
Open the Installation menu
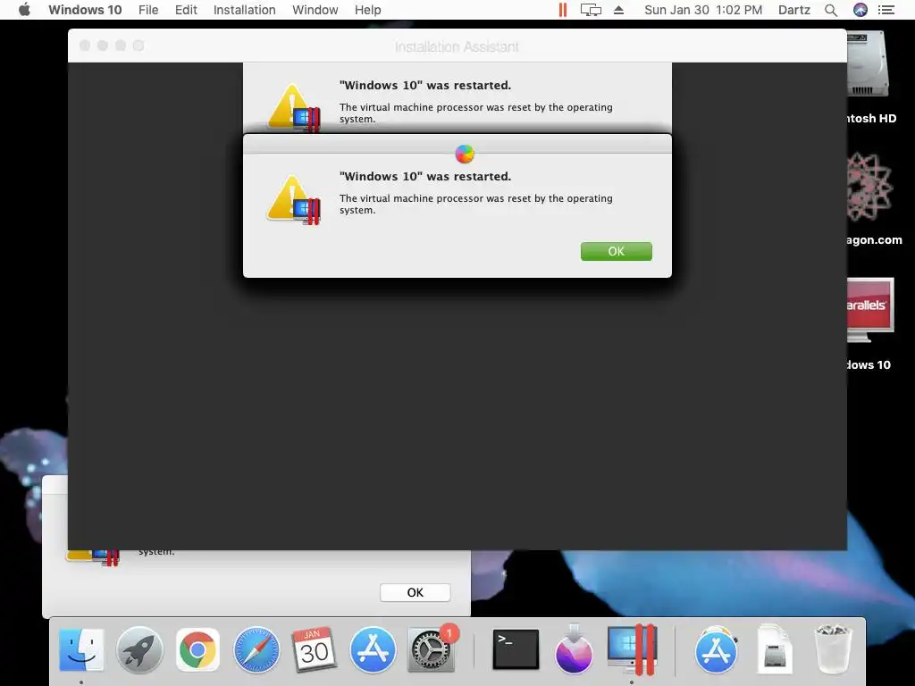pos(245,10)
